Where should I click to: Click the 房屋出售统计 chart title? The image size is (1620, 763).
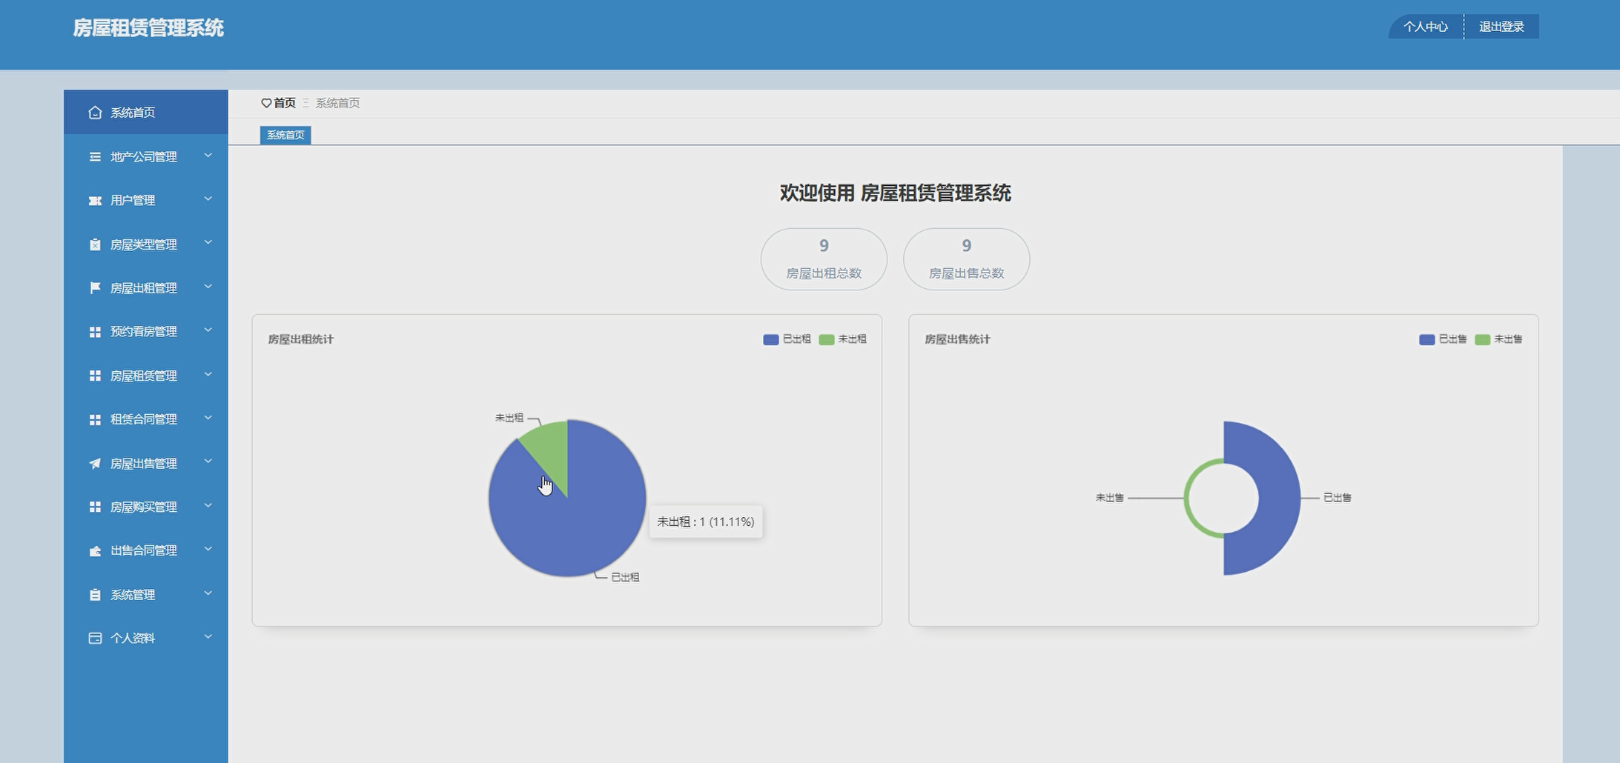pyautogui.click(x=957, y=339)
